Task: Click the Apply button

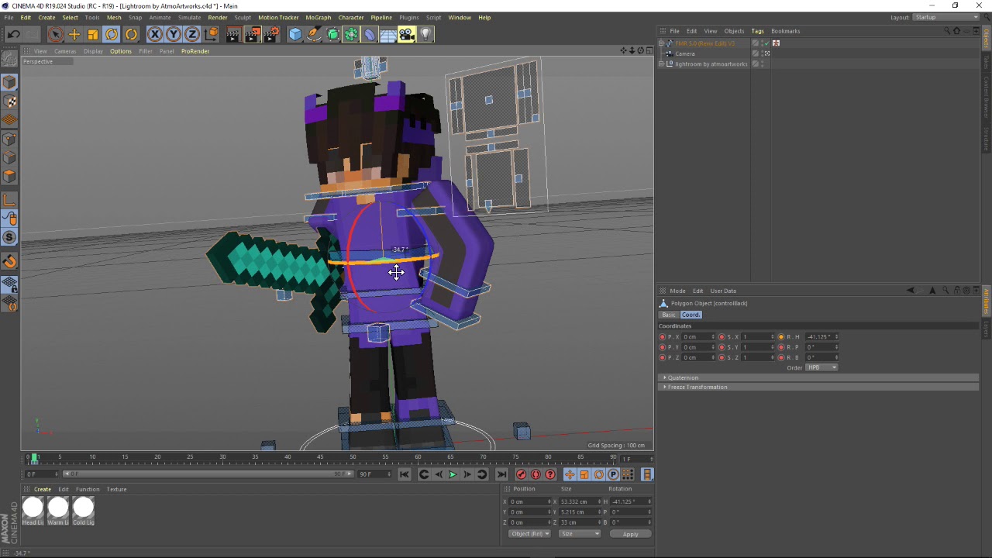Action: 631,534
